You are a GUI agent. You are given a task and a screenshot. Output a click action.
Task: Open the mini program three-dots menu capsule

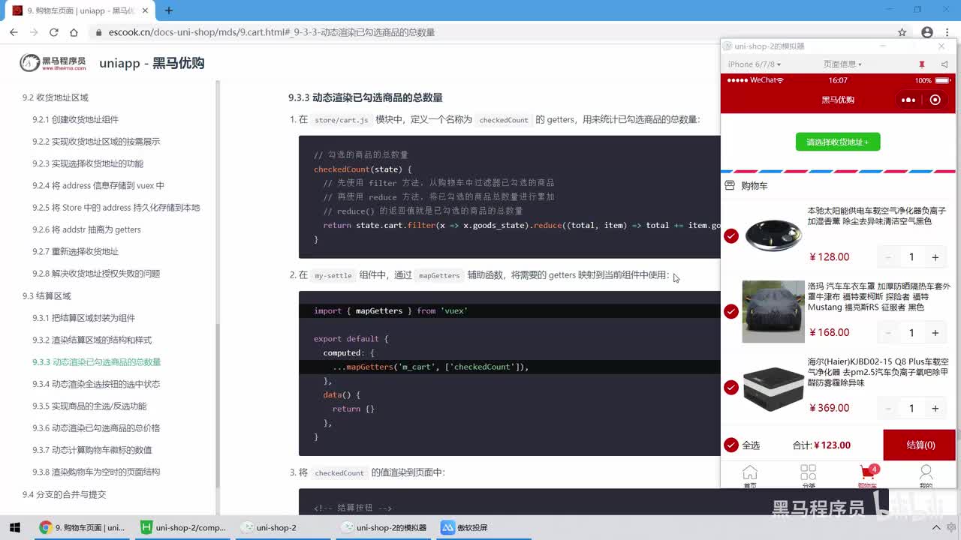[908, 100]
